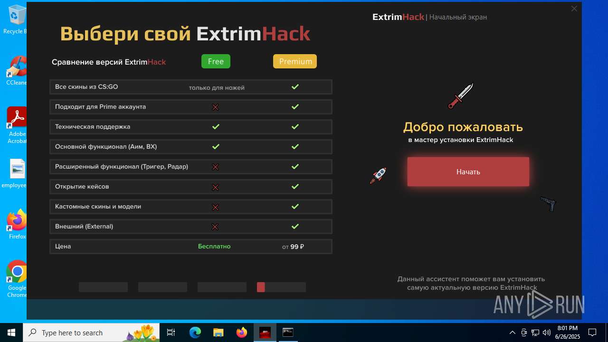Click the 'Сравнение версий ExtrimHack' heading
This screenshot has height=342, width=608.
[x=109, y=62]
